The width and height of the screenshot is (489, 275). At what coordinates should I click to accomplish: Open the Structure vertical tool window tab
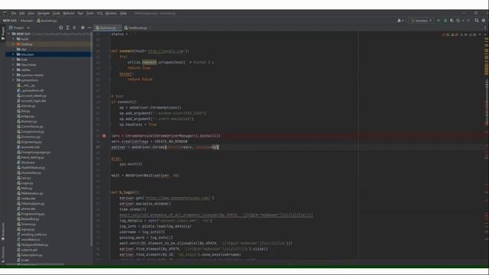(x=3, y=254)
